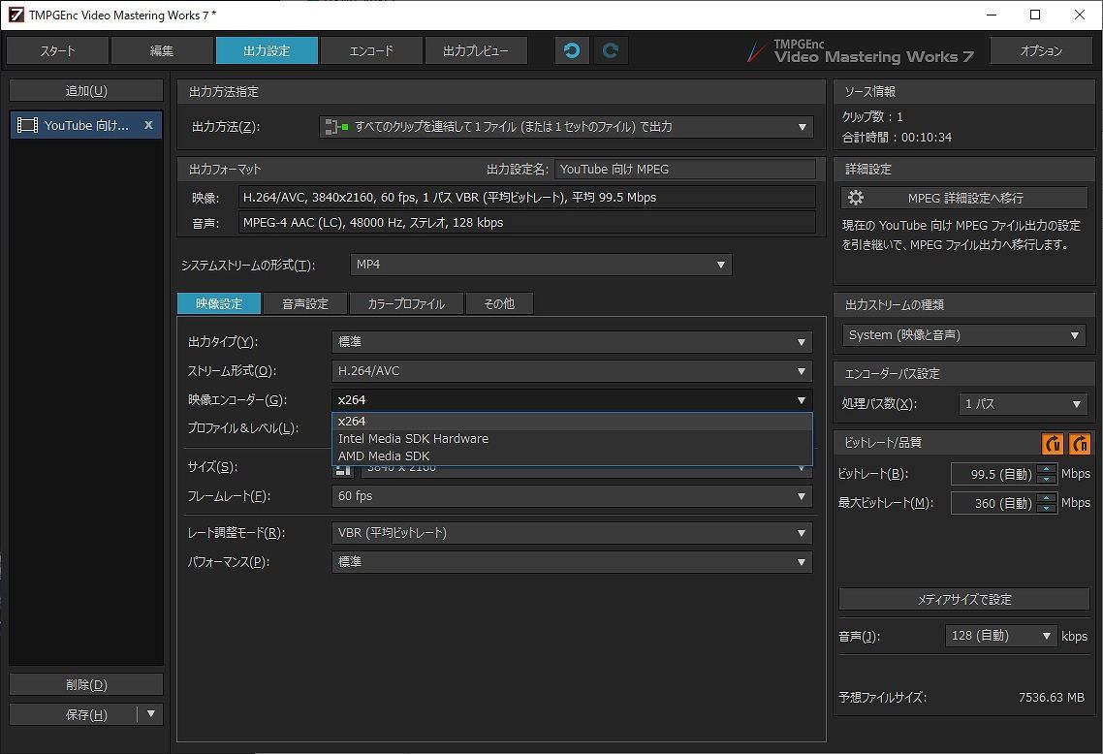Minimize the TMPGEnc window

coord(992,15)
